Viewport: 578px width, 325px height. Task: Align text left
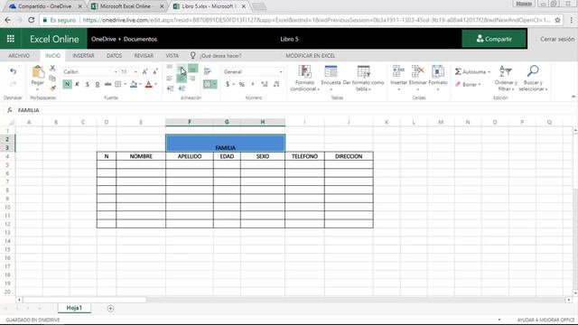pyautogui.click(x=170, y=79)
